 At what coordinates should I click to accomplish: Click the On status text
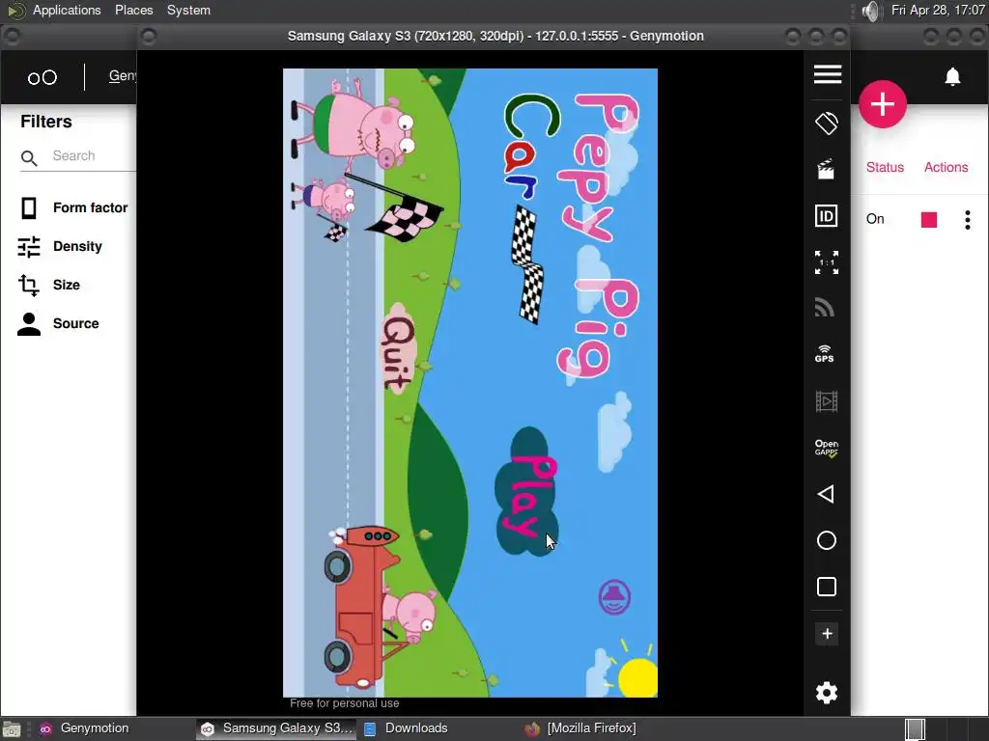click(875, 219)
